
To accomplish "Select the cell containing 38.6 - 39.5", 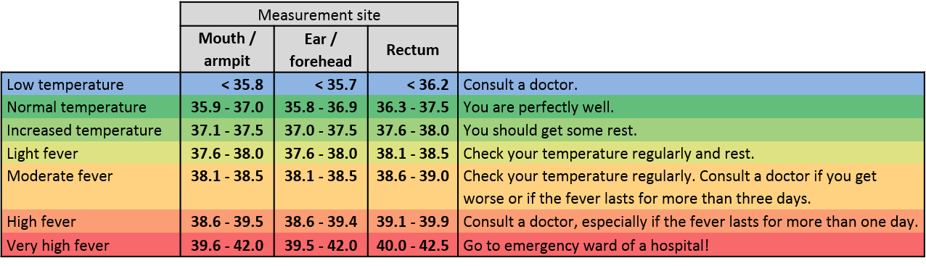I will point(227,221).
